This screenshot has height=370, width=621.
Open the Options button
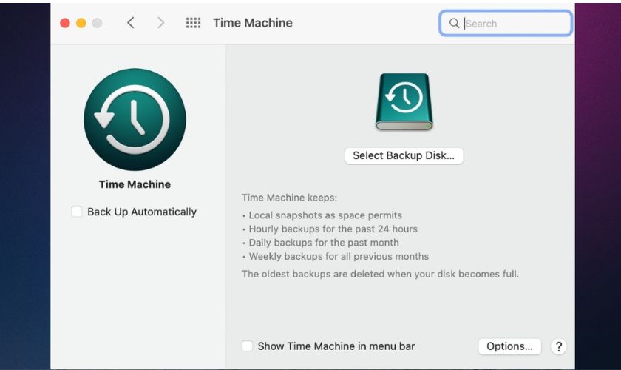coord(509,346)
